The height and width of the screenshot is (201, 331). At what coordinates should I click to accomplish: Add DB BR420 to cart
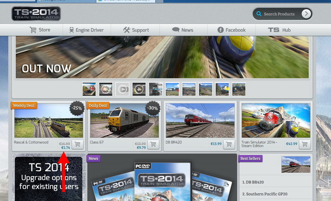[229, 144]
